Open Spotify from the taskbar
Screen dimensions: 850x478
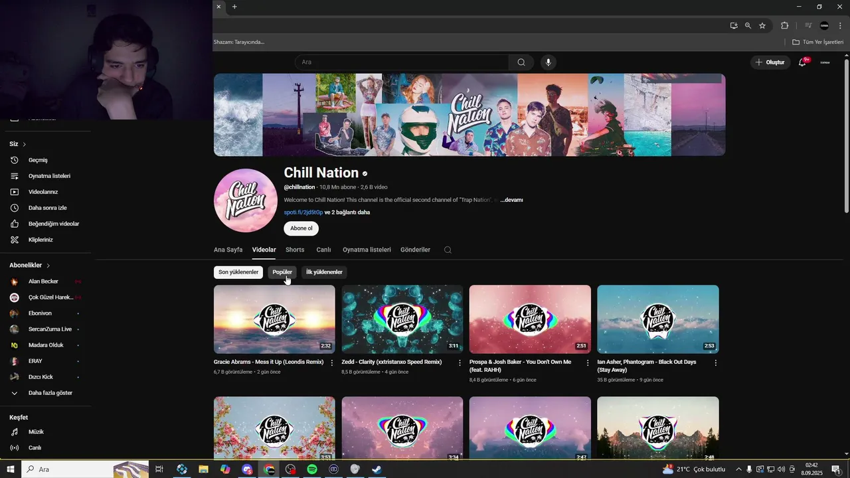(312, 469)
